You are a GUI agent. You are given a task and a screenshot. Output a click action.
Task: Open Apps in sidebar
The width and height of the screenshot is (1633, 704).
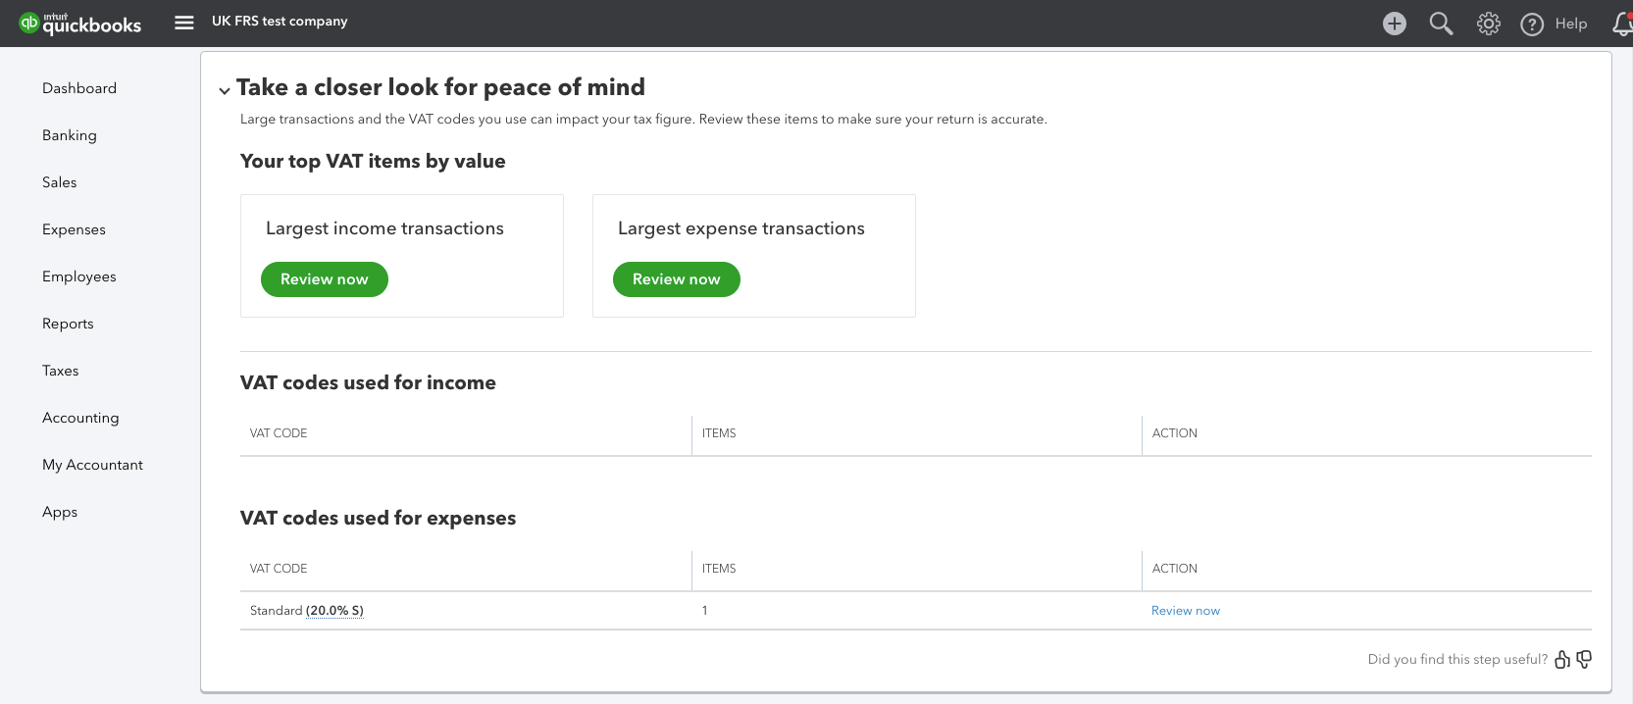pos(60,512)
